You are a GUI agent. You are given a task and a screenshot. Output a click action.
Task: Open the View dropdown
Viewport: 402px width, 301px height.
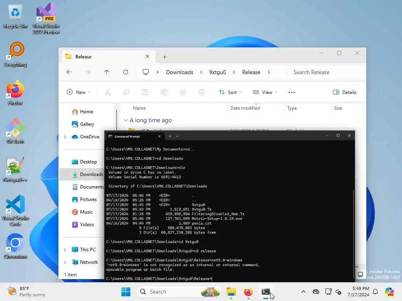point(265,92)
